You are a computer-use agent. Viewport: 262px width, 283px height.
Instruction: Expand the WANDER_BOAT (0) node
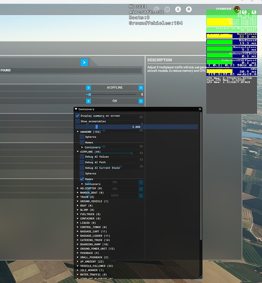78,193
